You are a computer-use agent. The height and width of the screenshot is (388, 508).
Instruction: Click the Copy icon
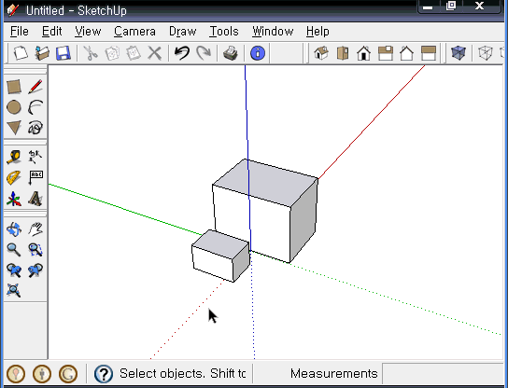click(x=112, y=53)
